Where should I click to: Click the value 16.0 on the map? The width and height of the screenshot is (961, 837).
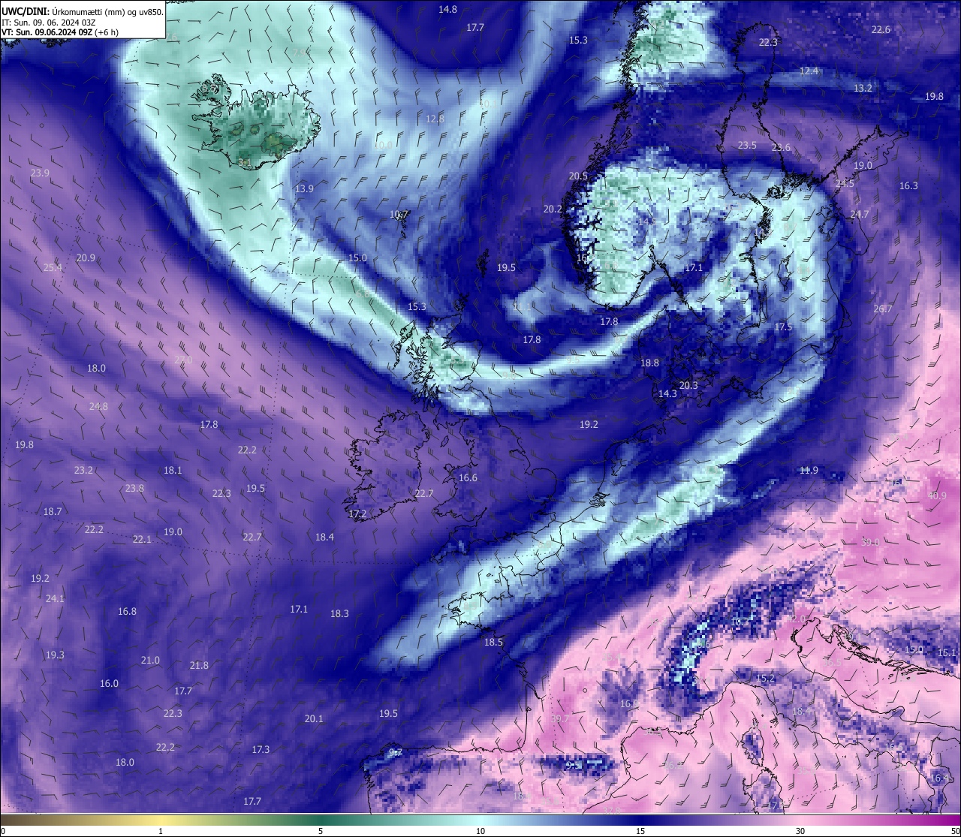pyautogui.click(x=109, y=684)
